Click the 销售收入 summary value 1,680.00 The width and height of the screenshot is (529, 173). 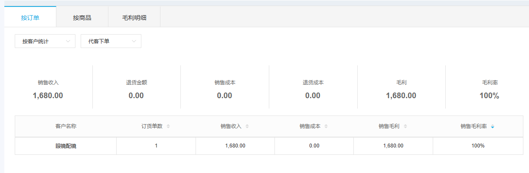point(48,96)
